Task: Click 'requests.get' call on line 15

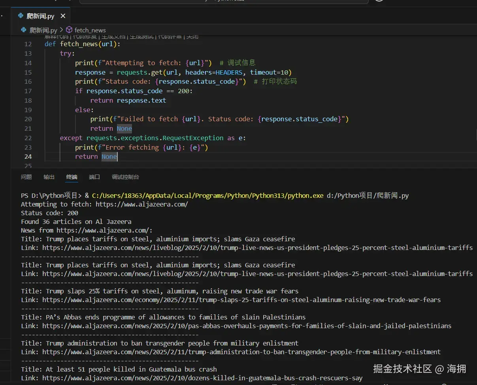Action: coord(140,72)
